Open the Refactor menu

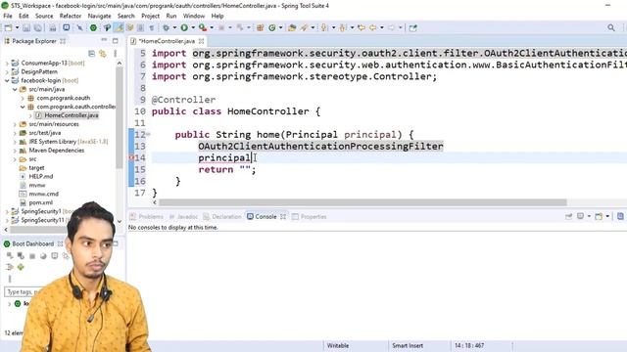tap(71, 16)
